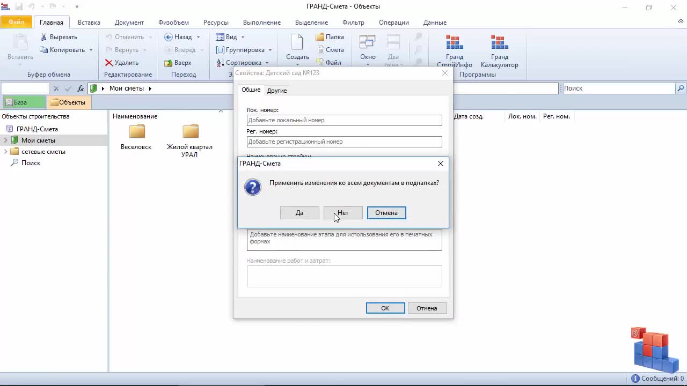Select the Общие tab in properties window
Image resolution: width=687 pixels, height=386 pixels.
[x=251, y=90]
